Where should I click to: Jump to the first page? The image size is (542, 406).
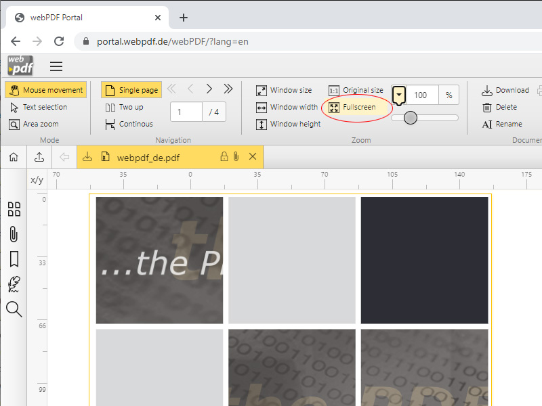point(171,89)
